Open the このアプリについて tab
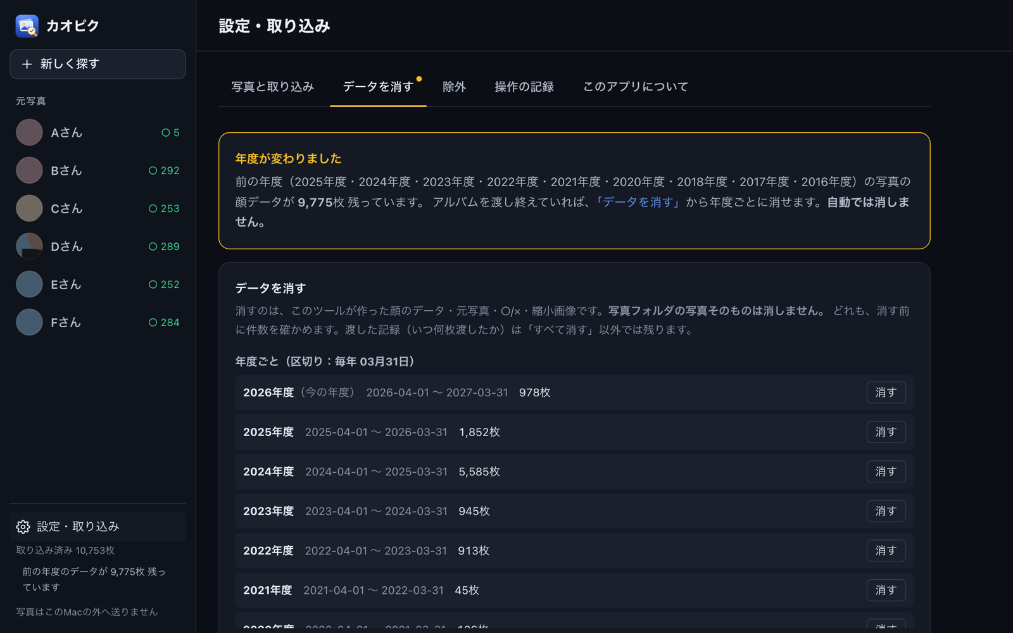The image size is (1013, 633). (x=636, y=87)
